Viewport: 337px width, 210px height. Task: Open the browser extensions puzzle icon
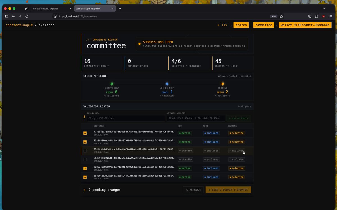(317, 17)
